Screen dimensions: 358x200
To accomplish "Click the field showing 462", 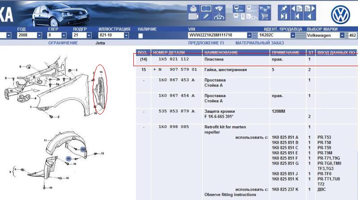I will (353, 35).
